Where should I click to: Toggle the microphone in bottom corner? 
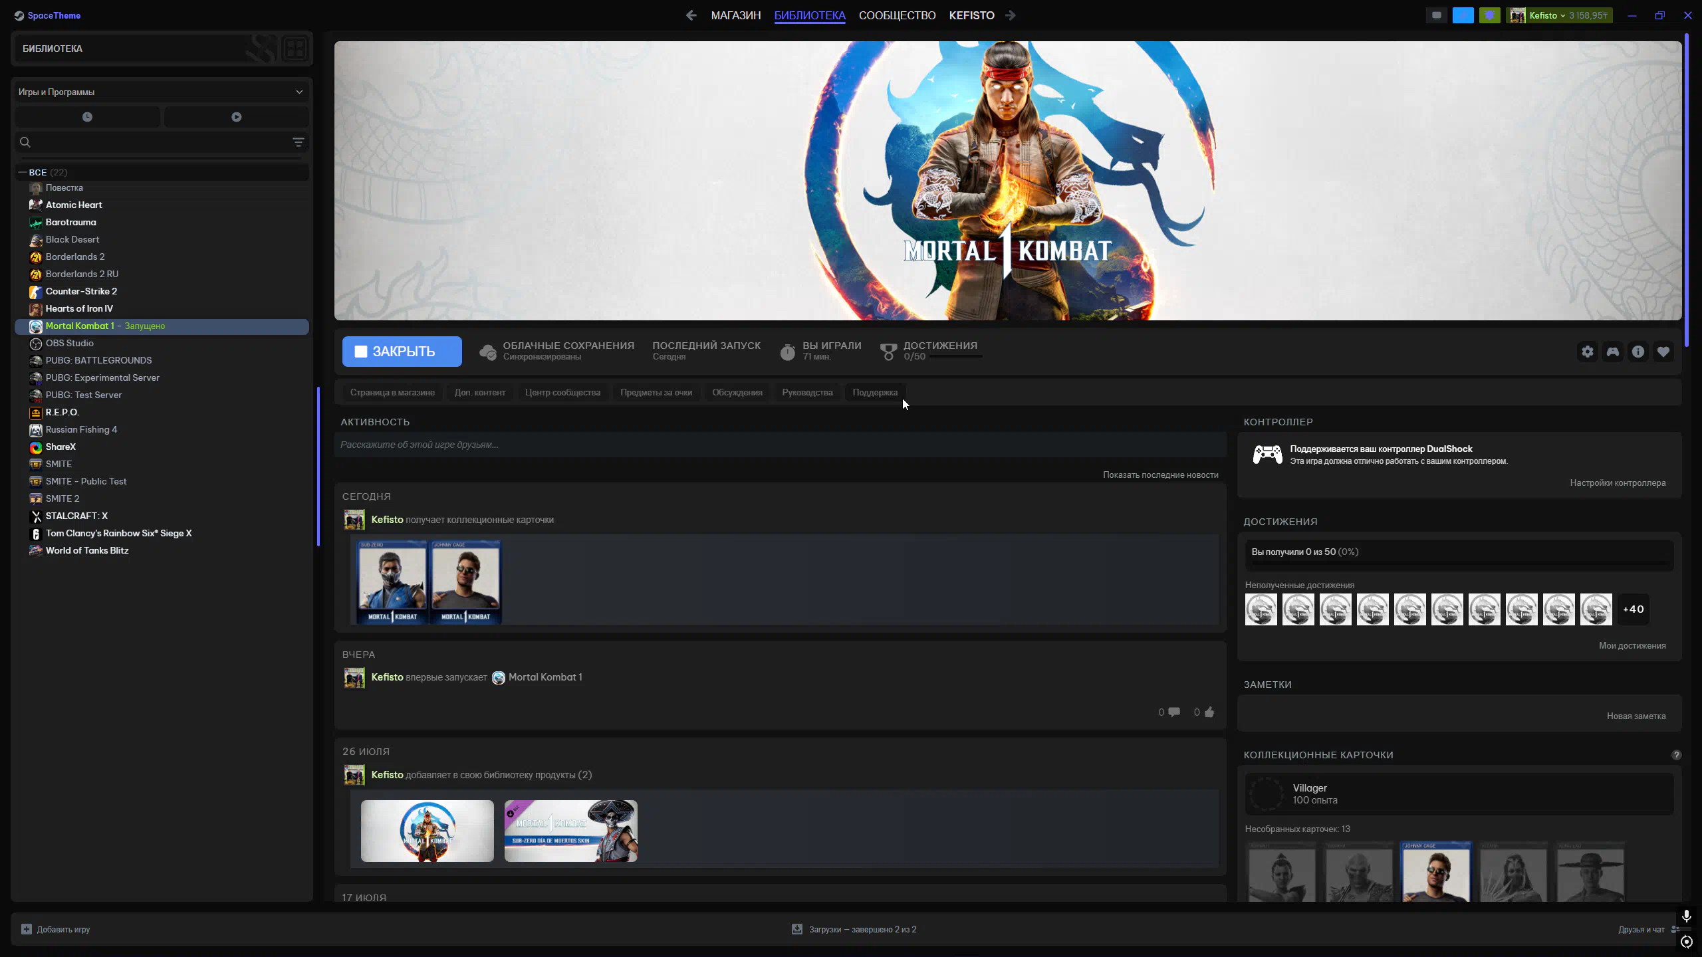(x=1686, y=916)
